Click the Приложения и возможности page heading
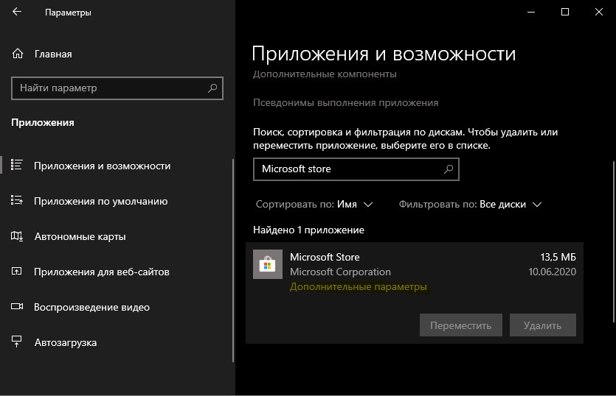 (x=384, y=54)
